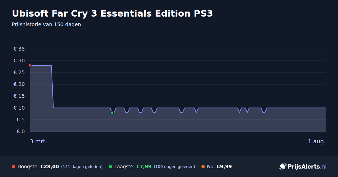Click the green lowest price legend dot

(x=110, y=167)
